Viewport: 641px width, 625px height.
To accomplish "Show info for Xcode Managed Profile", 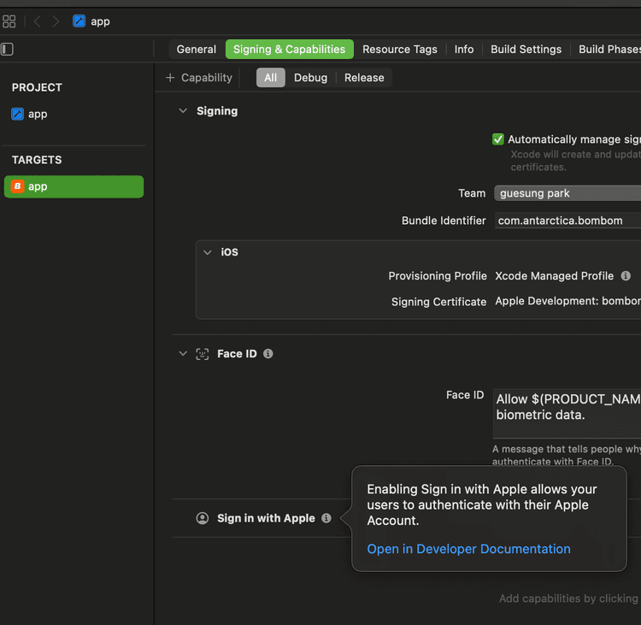I will click(626, 275).
